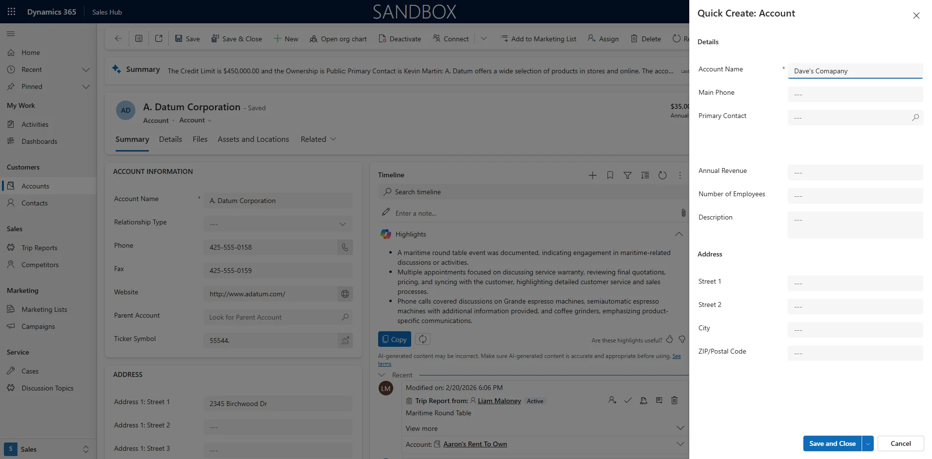Mark the Maritime Round Table trip report complete

[628, 400]
